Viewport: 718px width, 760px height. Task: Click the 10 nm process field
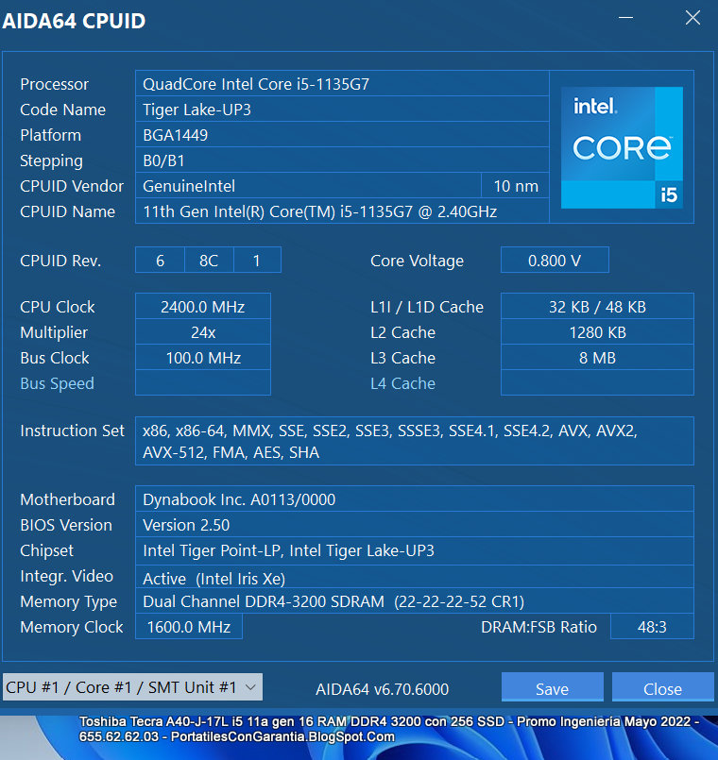[515, 186]
